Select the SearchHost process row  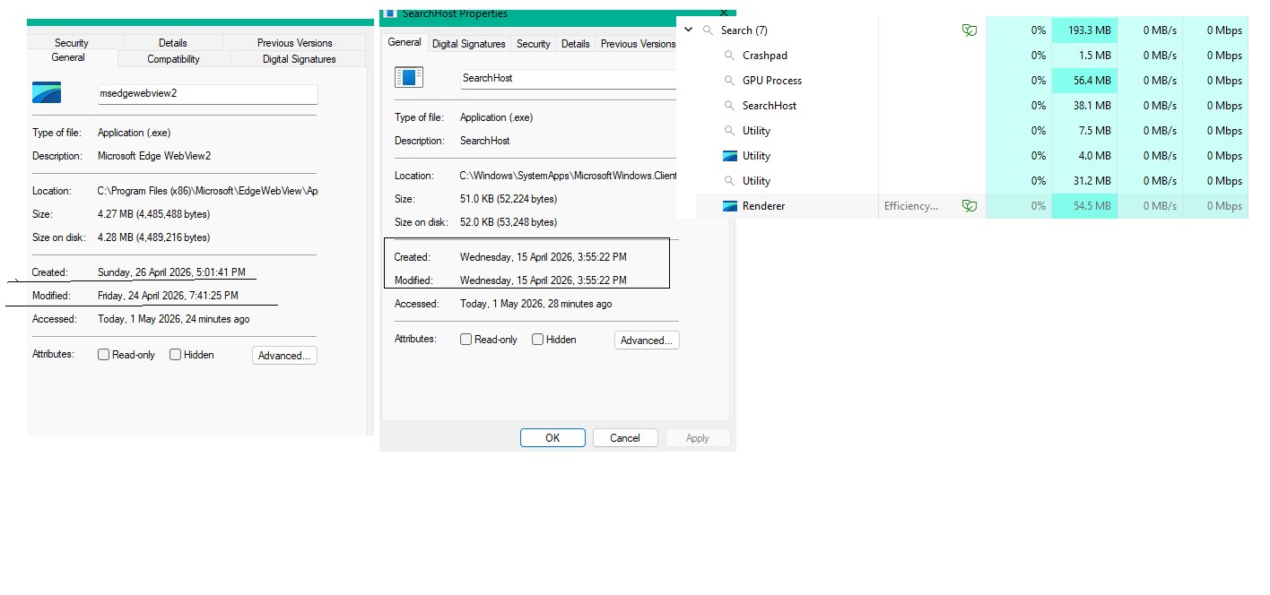pyautogui.click(x=972, y=106)
